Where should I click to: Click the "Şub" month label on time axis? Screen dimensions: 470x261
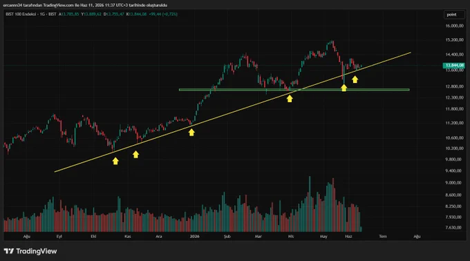pyautogui.click(x=227, y=236)
